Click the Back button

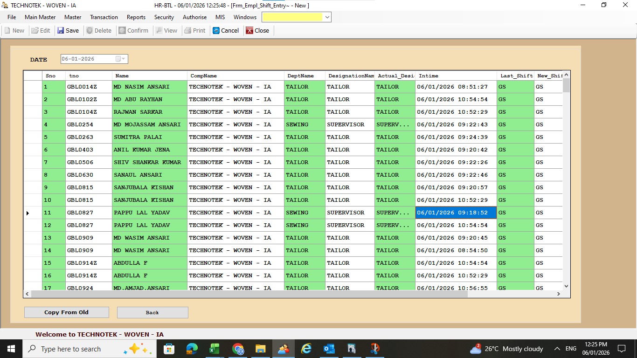click(152, 312)
